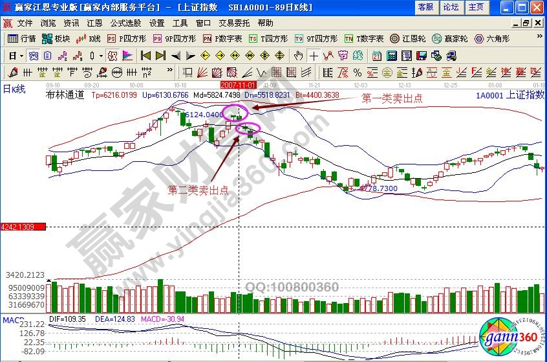The height and width of the screenshot is (362, 547).
Task: Open the 江恩轮 Gann wheel tool
Action: click(409, 38)
